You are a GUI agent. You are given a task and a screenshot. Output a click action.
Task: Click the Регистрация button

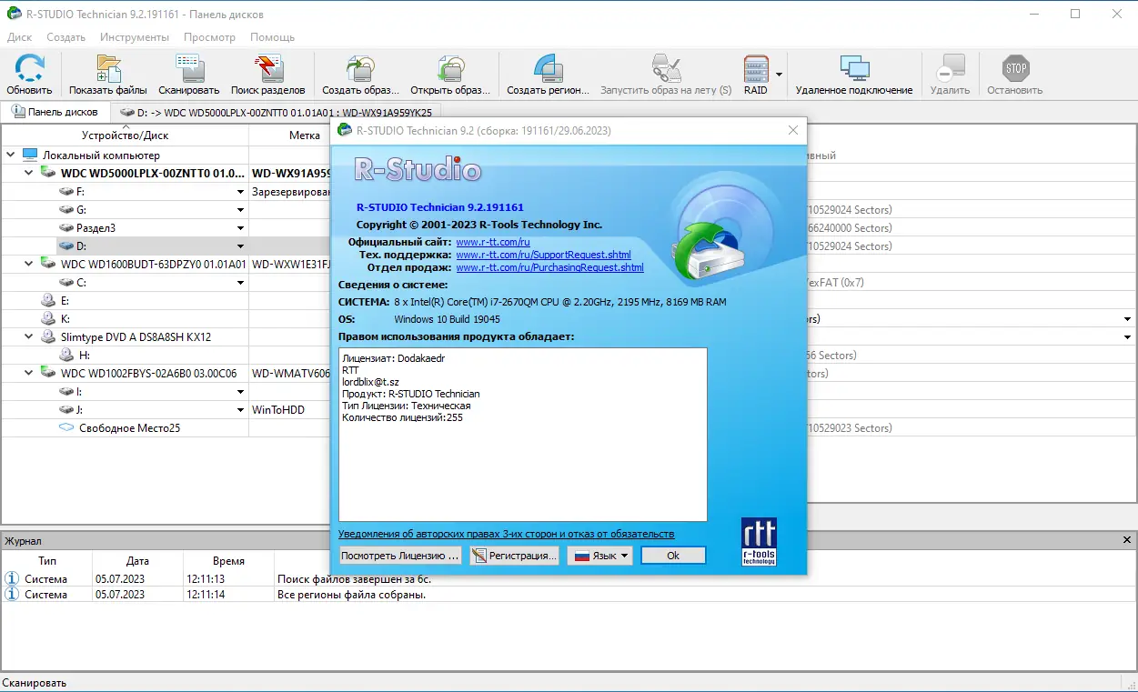514,555
